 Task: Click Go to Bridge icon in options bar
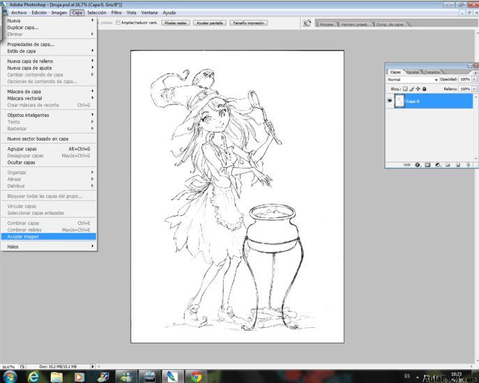(x=307, y=23)
